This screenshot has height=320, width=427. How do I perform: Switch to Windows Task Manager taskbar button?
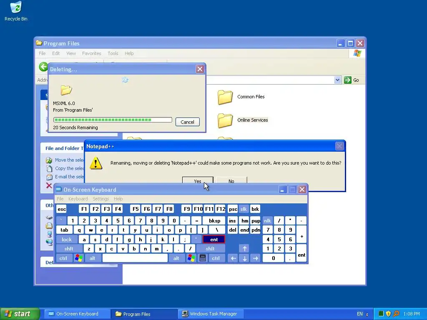click(x=210, y=314)
